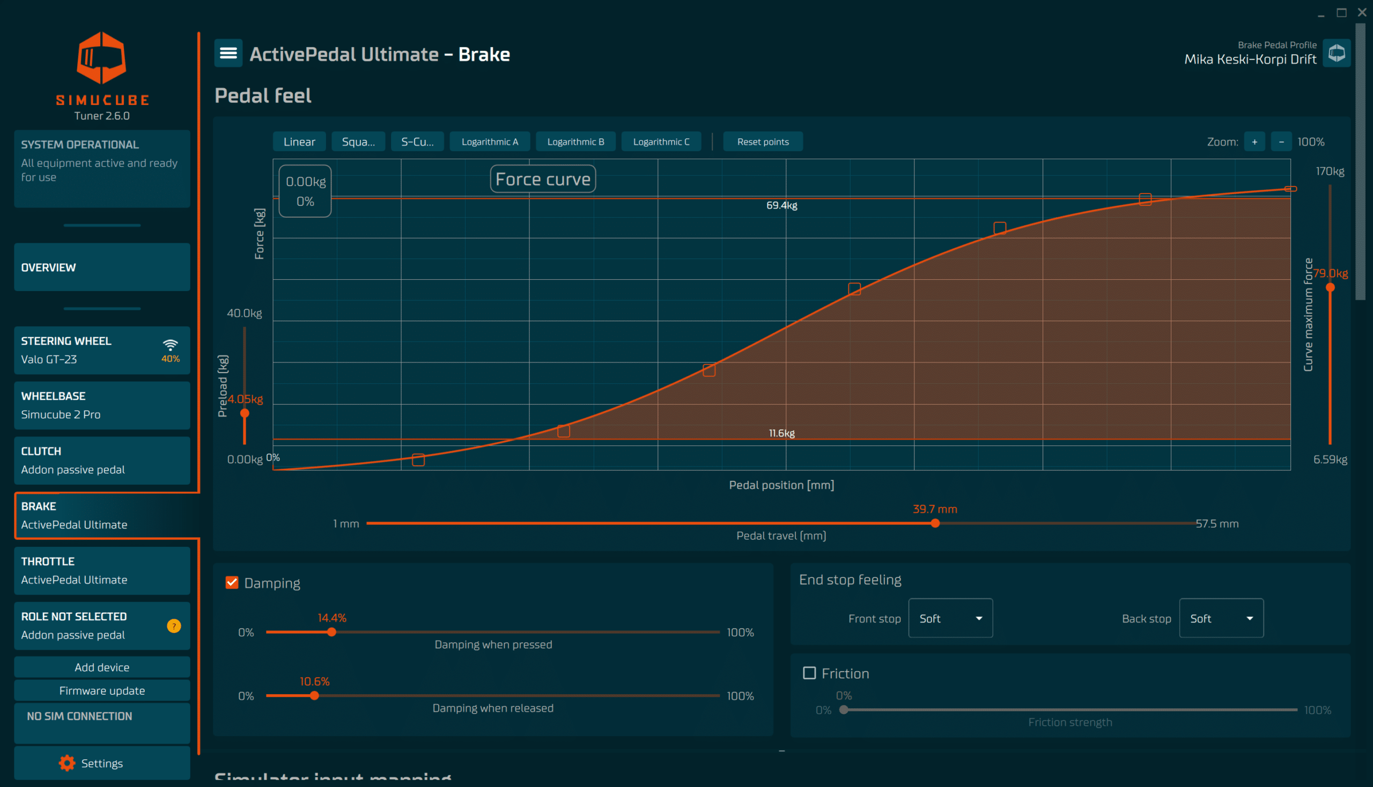The width and height of the screenshot is (1373, 787).
Task: Click the Firmware update button
Action: [102, 691]
